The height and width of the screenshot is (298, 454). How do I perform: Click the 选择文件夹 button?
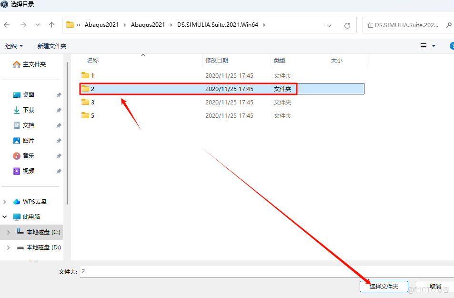coord(383,286)
